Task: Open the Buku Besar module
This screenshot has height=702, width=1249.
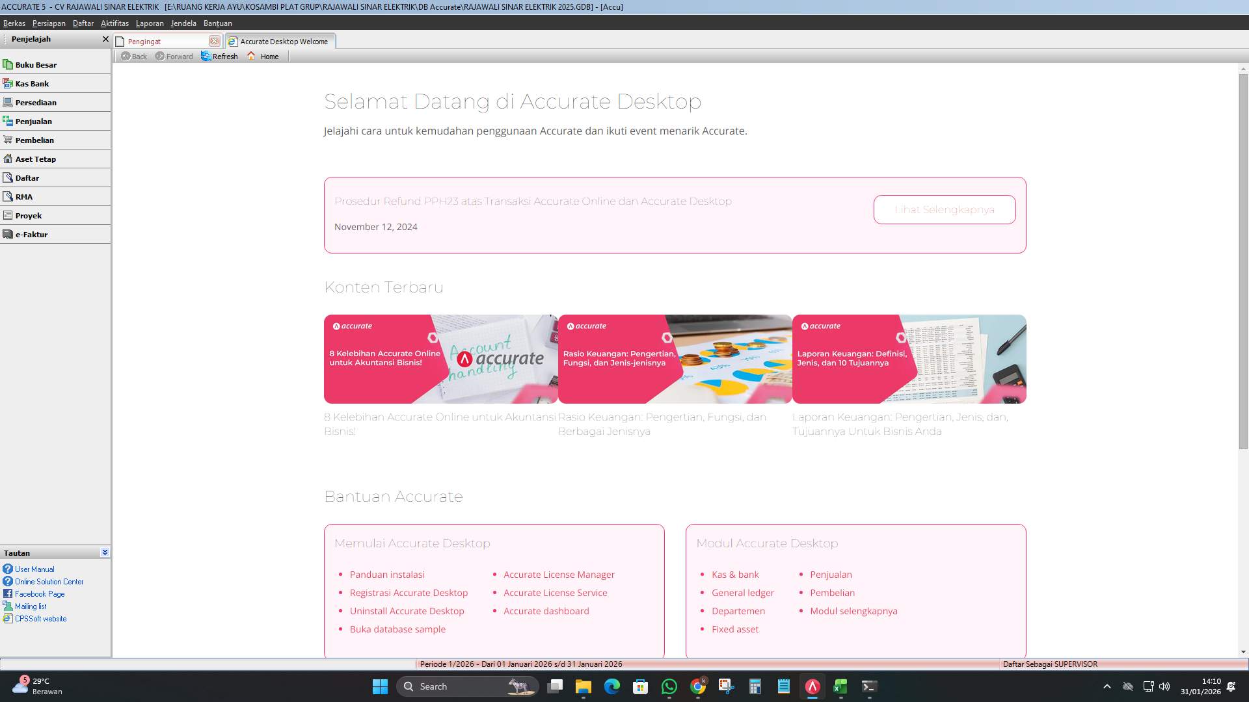Action: pyautogui.click(x=36, y=64)
